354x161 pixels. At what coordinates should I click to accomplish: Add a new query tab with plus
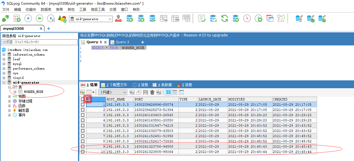(x=143, y=42)
